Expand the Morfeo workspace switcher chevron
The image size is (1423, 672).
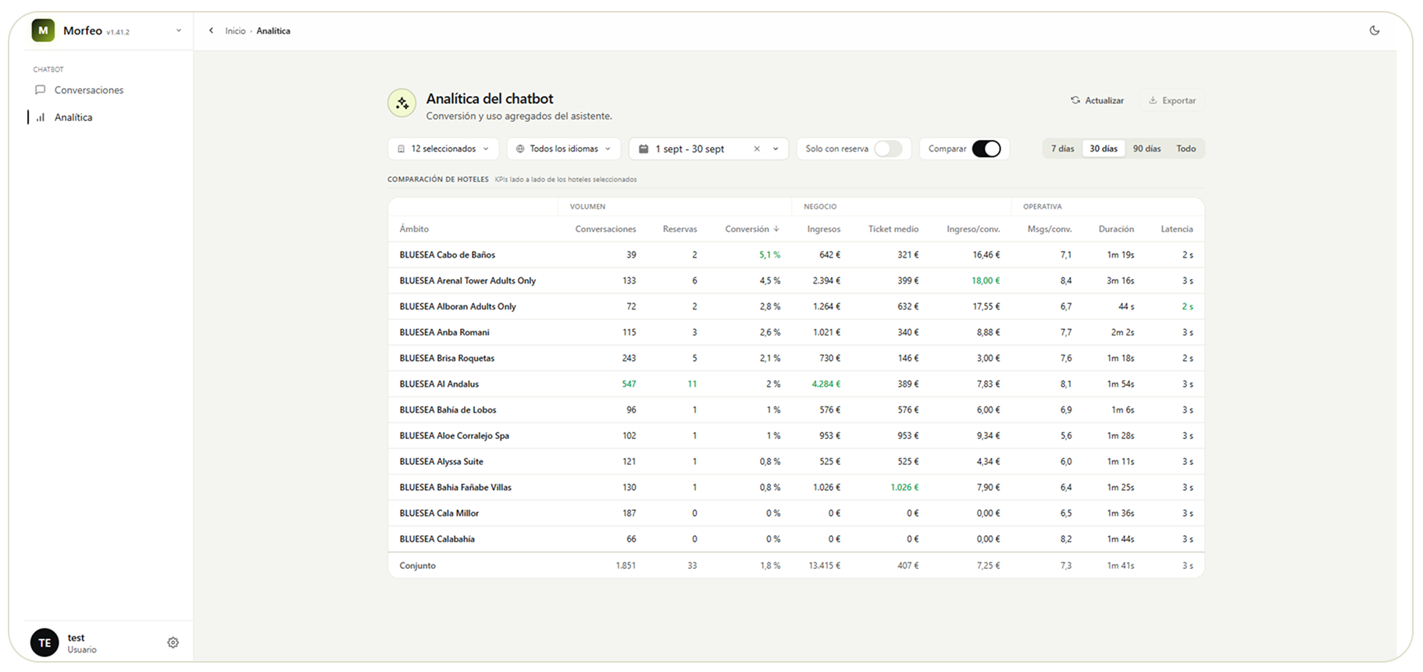179,30
